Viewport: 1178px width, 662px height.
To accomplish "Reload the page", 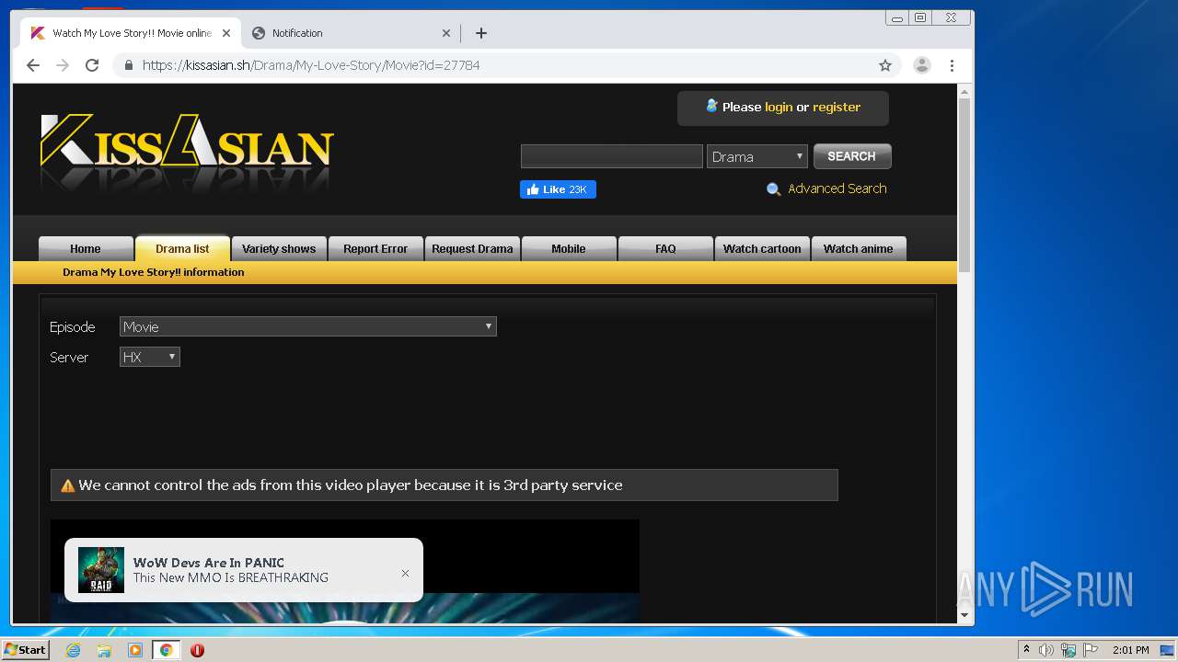I will click(x=92, y=65).
